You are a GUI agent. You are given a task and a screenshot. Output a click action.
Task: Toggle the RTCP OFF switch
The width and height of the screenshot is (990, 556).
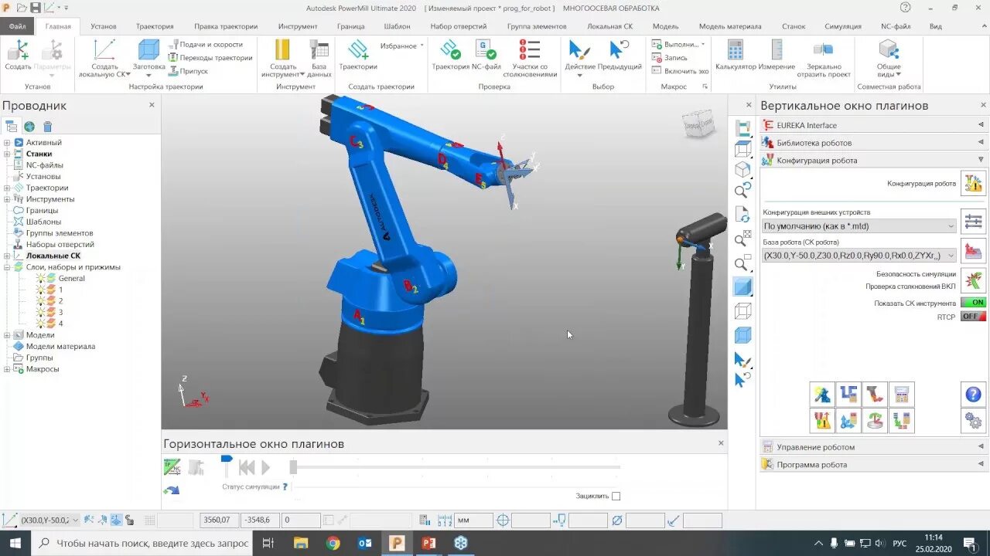pos(973,317)
